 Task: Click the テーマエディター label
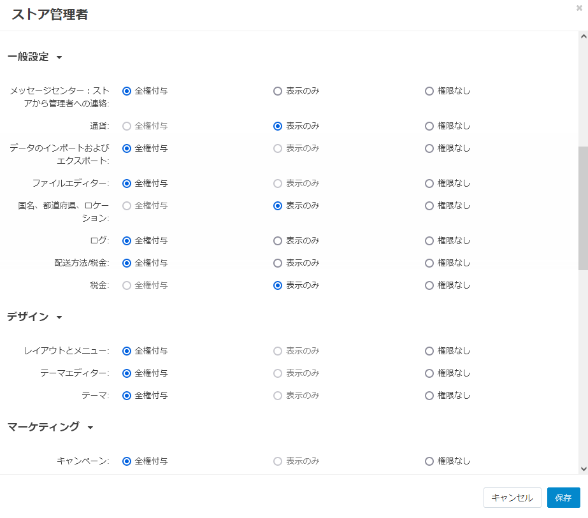point(75,373)
